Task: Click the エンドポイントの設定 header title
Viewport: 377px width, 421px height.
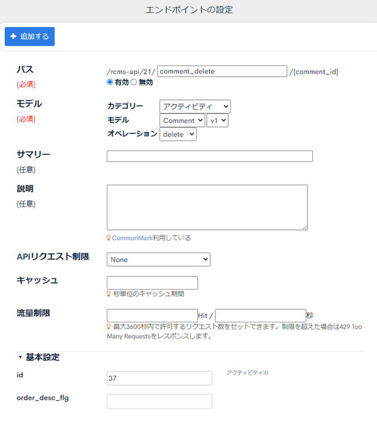Action: click(x=189, y=10)
